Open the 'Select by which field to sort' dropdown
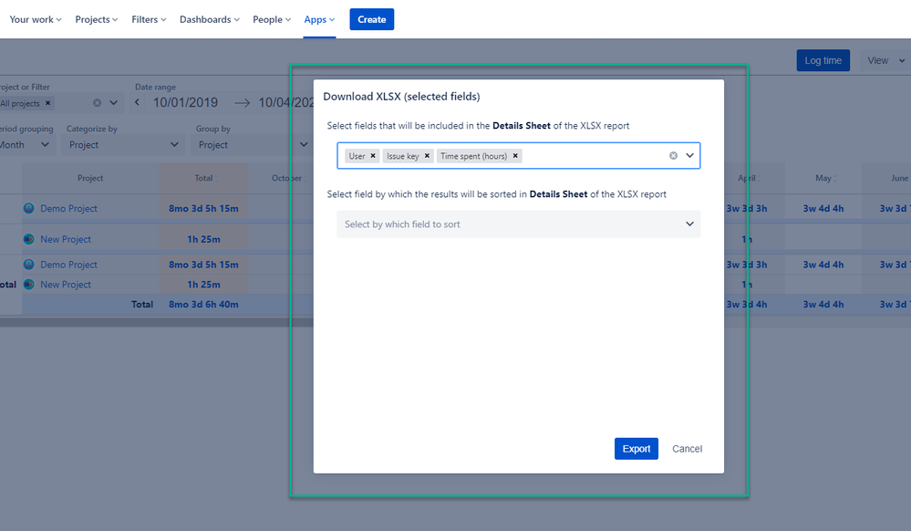The width and height of the screenshot is (911, 531). tap(518, 224)
